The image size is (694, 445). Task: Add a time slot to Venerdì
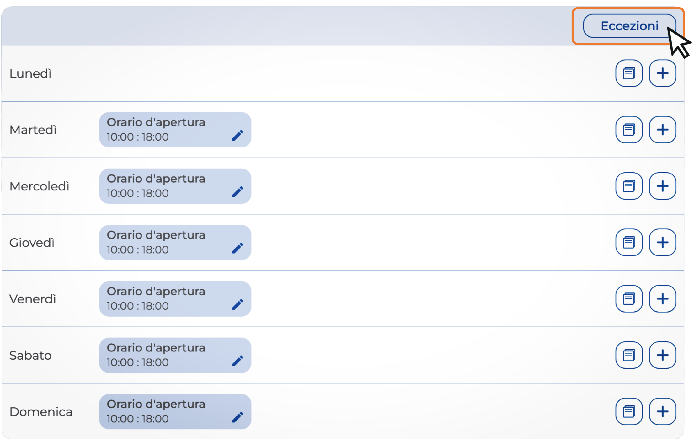coord(662,299)
